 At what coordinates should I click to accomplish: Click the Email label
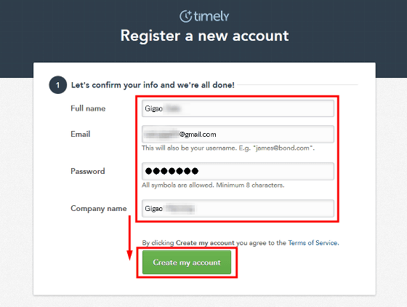80,134
